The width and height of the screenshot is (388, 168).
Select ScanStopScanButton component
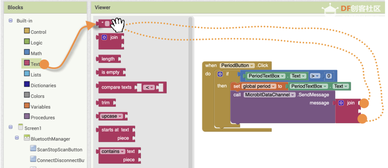[59, 149]
